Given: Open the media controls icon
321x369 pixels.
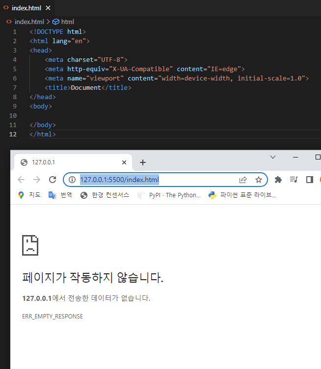Looking at the screenshot, I should (294, 180).
